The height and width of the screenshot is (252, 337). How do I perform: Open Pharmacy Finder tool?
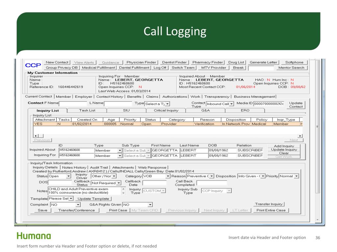tap(208, 62)
